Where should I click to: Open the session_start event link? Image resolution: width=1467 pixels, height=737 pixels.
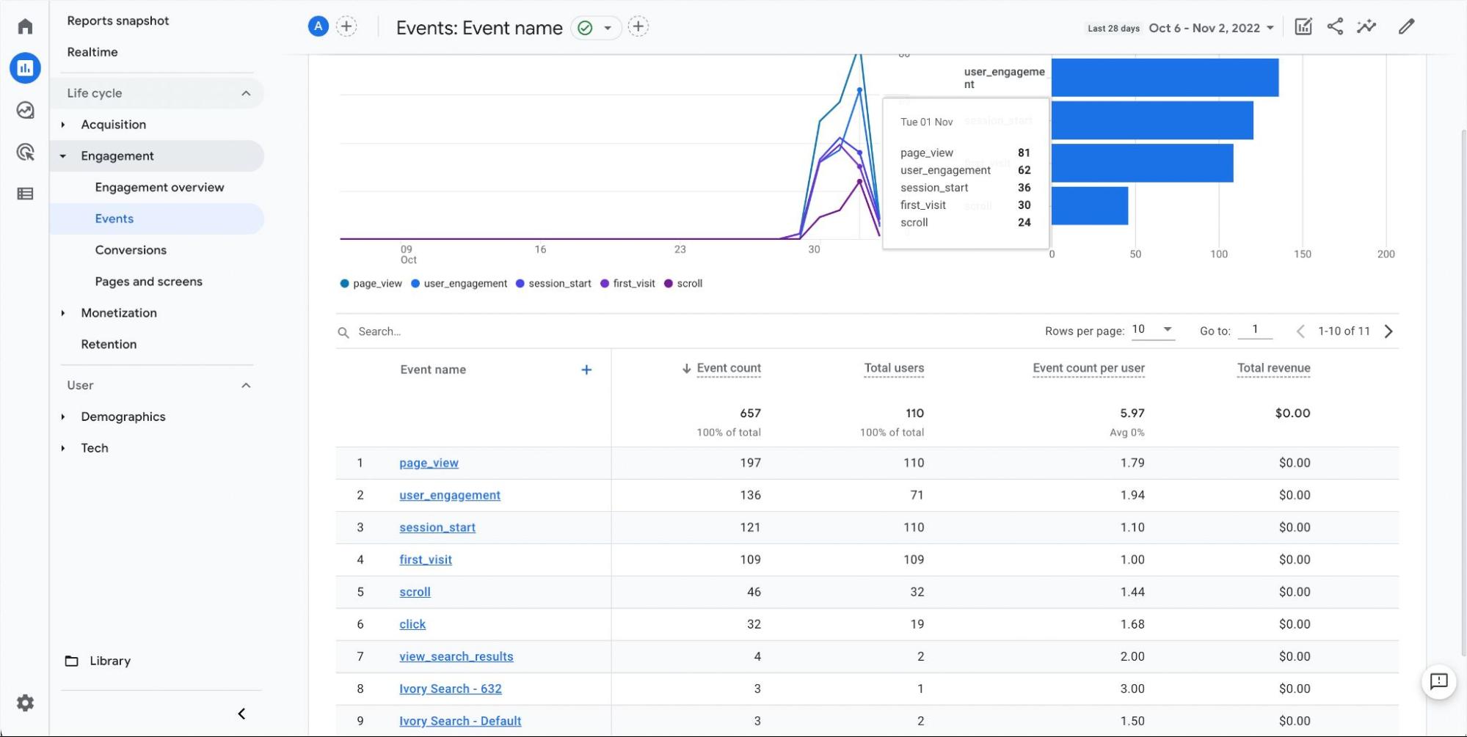(437, 527)
